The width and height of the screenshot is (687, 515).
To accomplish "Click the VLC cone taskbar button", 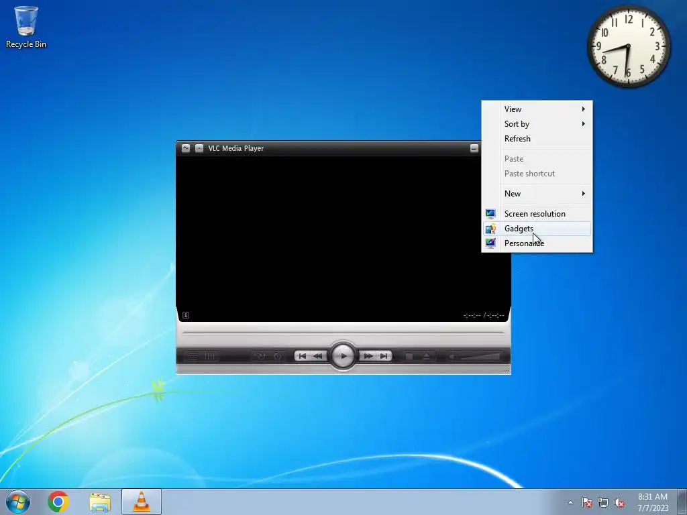I will (142, 502).
